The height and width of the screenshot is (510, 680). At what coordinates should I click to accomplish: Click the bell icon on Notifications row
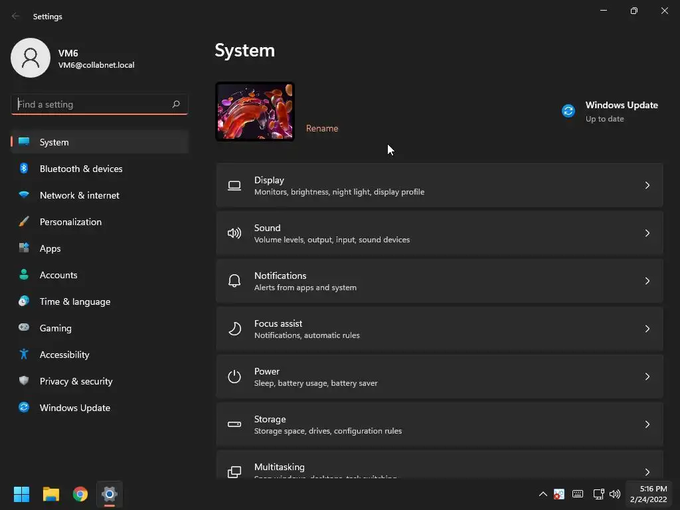pyautogui.click(x=234, y=281)
